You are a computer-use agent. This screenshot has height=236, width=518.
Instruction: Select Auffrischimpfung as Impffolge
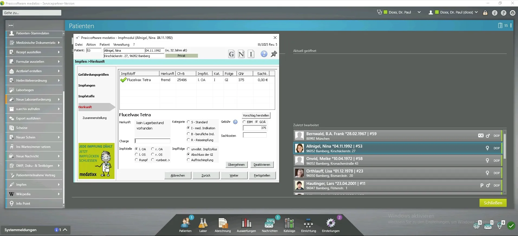[x=188, y=160]
